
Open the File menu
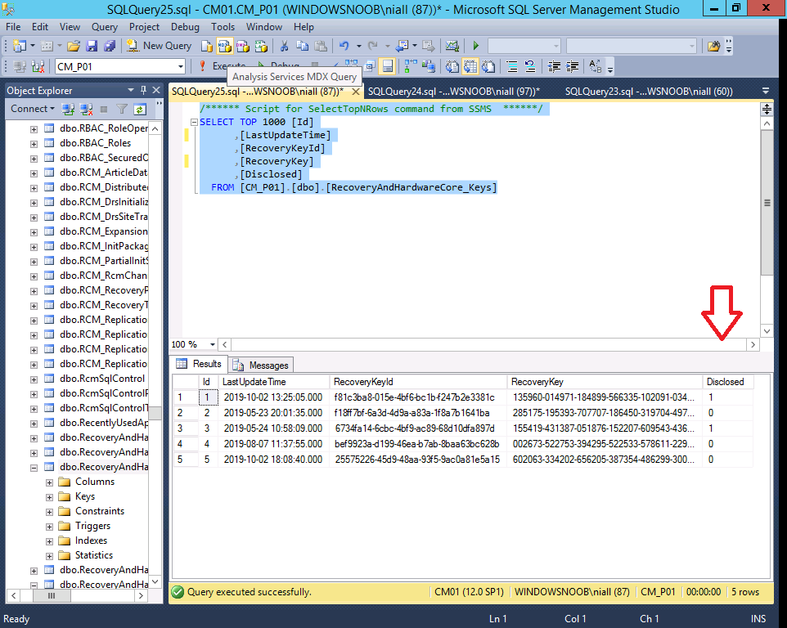point(13,27)
